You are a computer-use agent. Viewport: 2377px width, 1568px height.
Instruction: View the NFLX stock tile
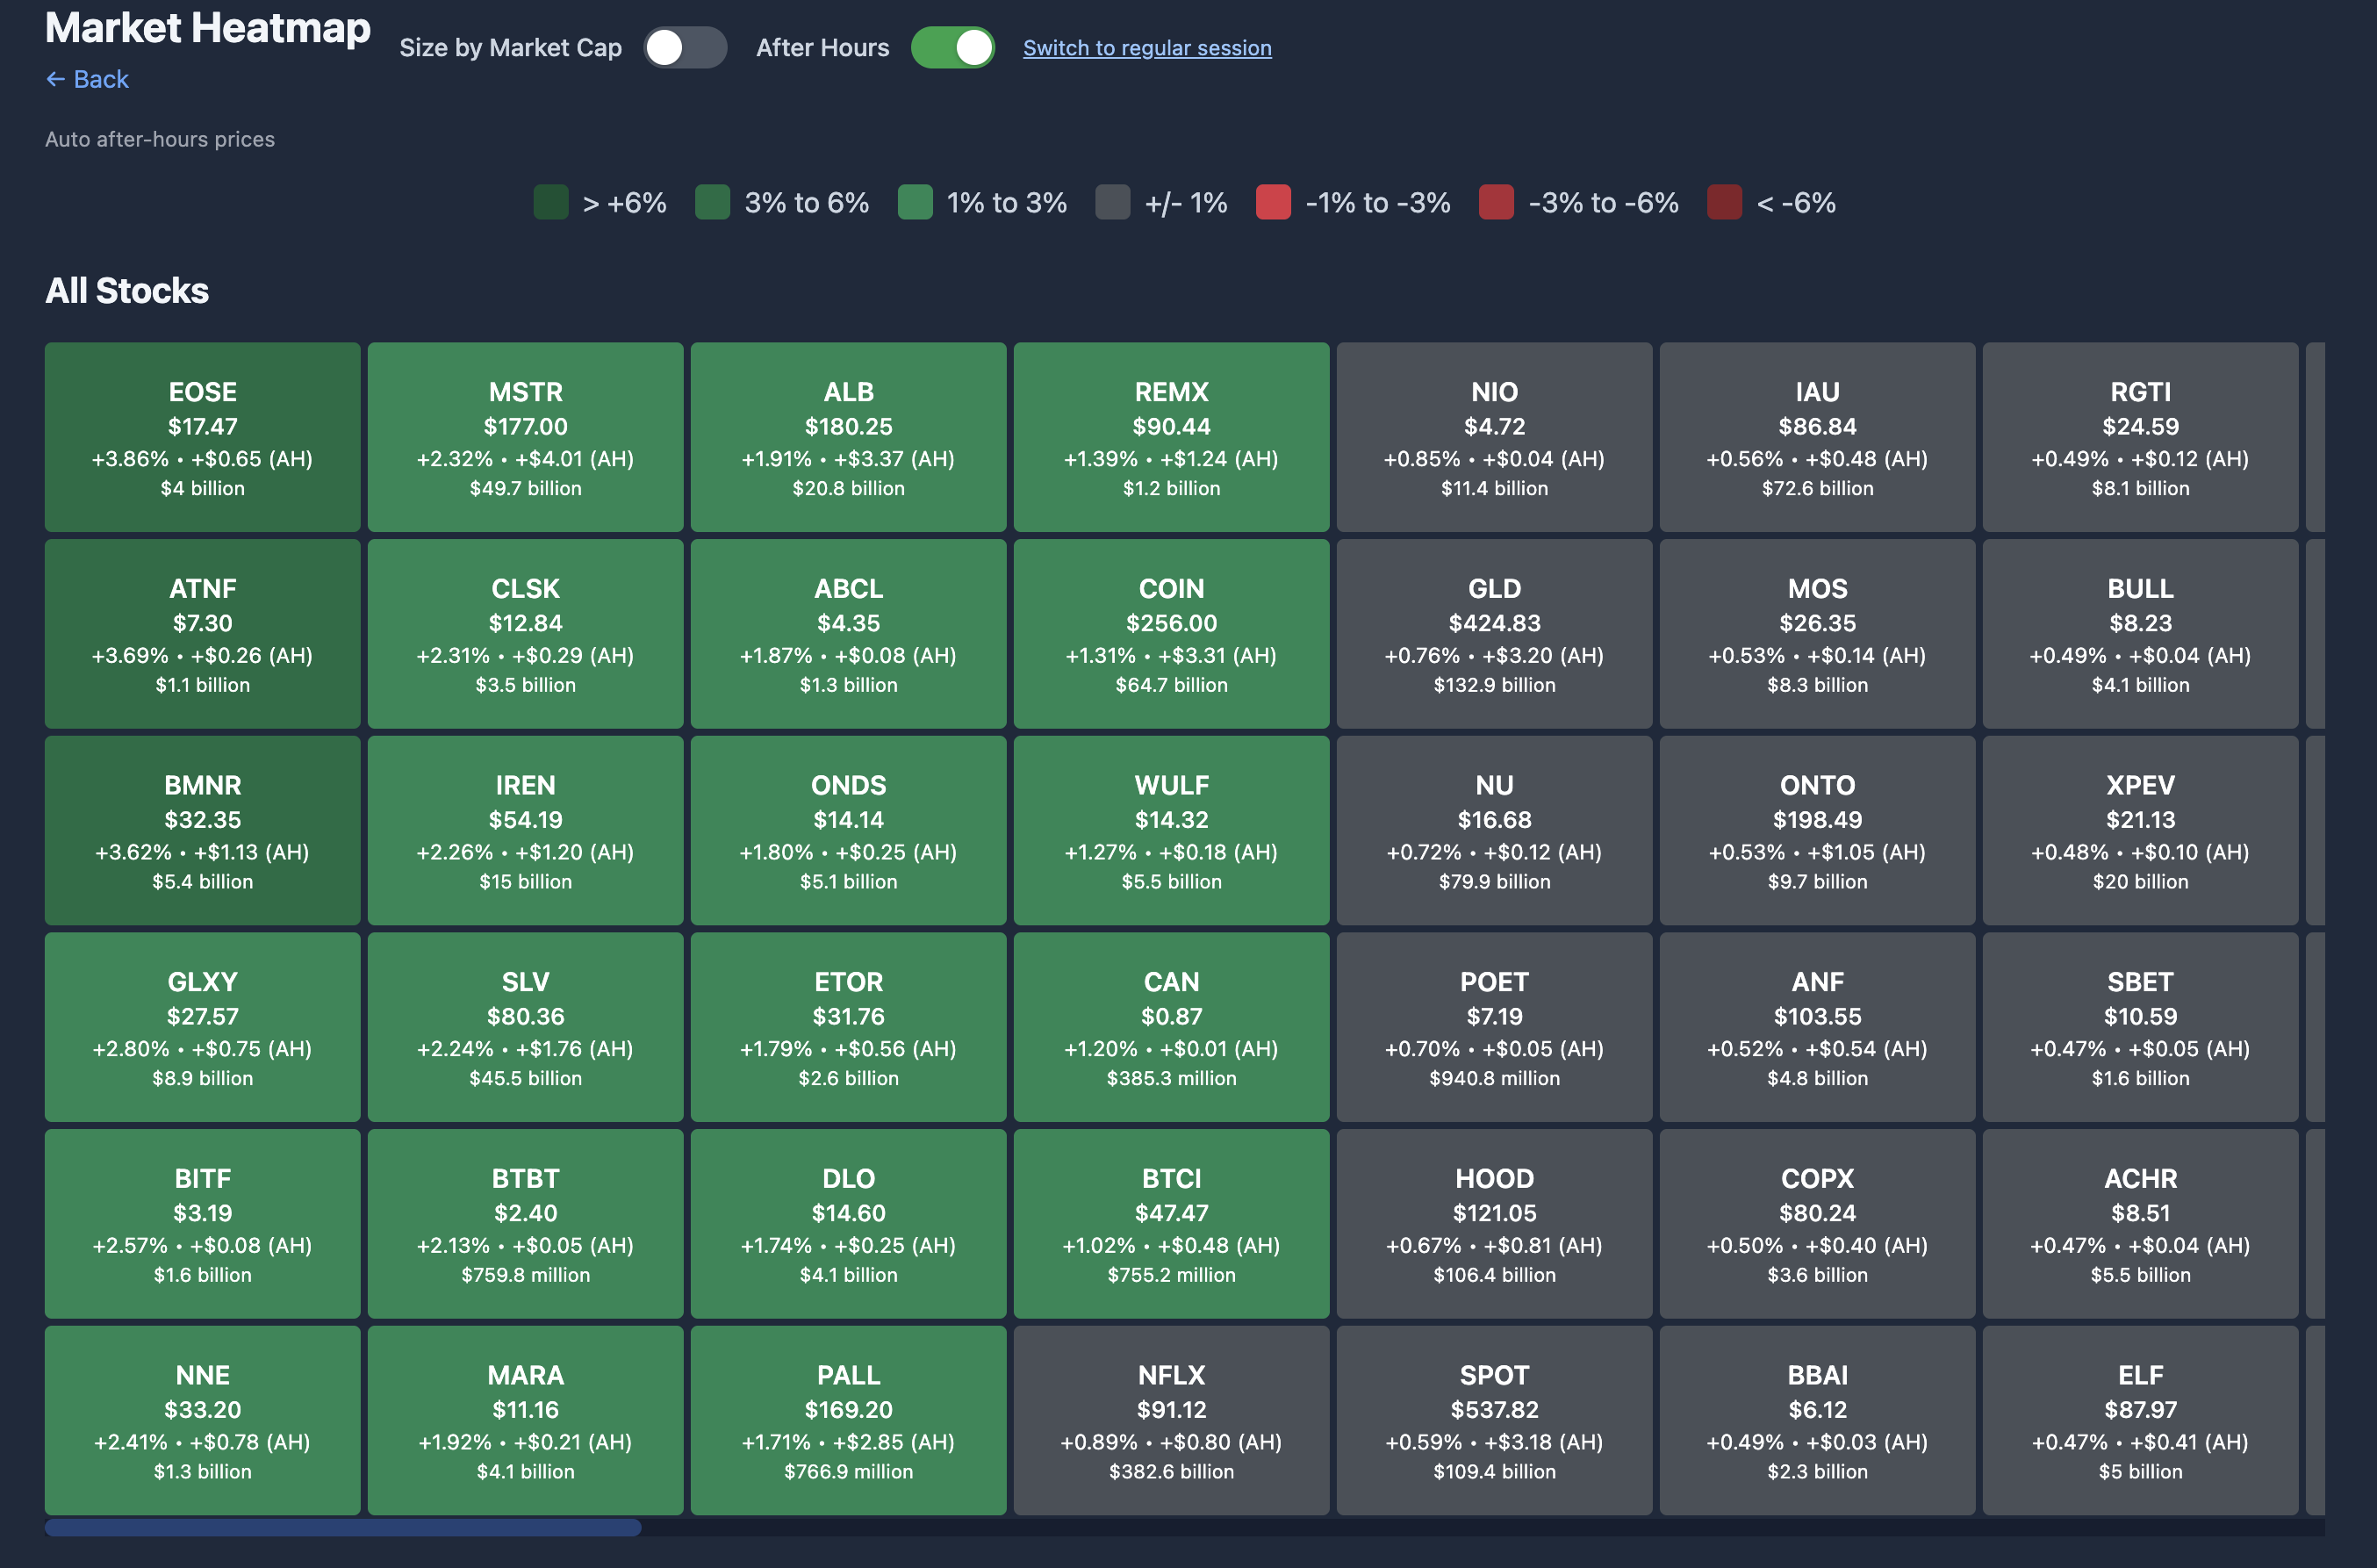1171,1421
